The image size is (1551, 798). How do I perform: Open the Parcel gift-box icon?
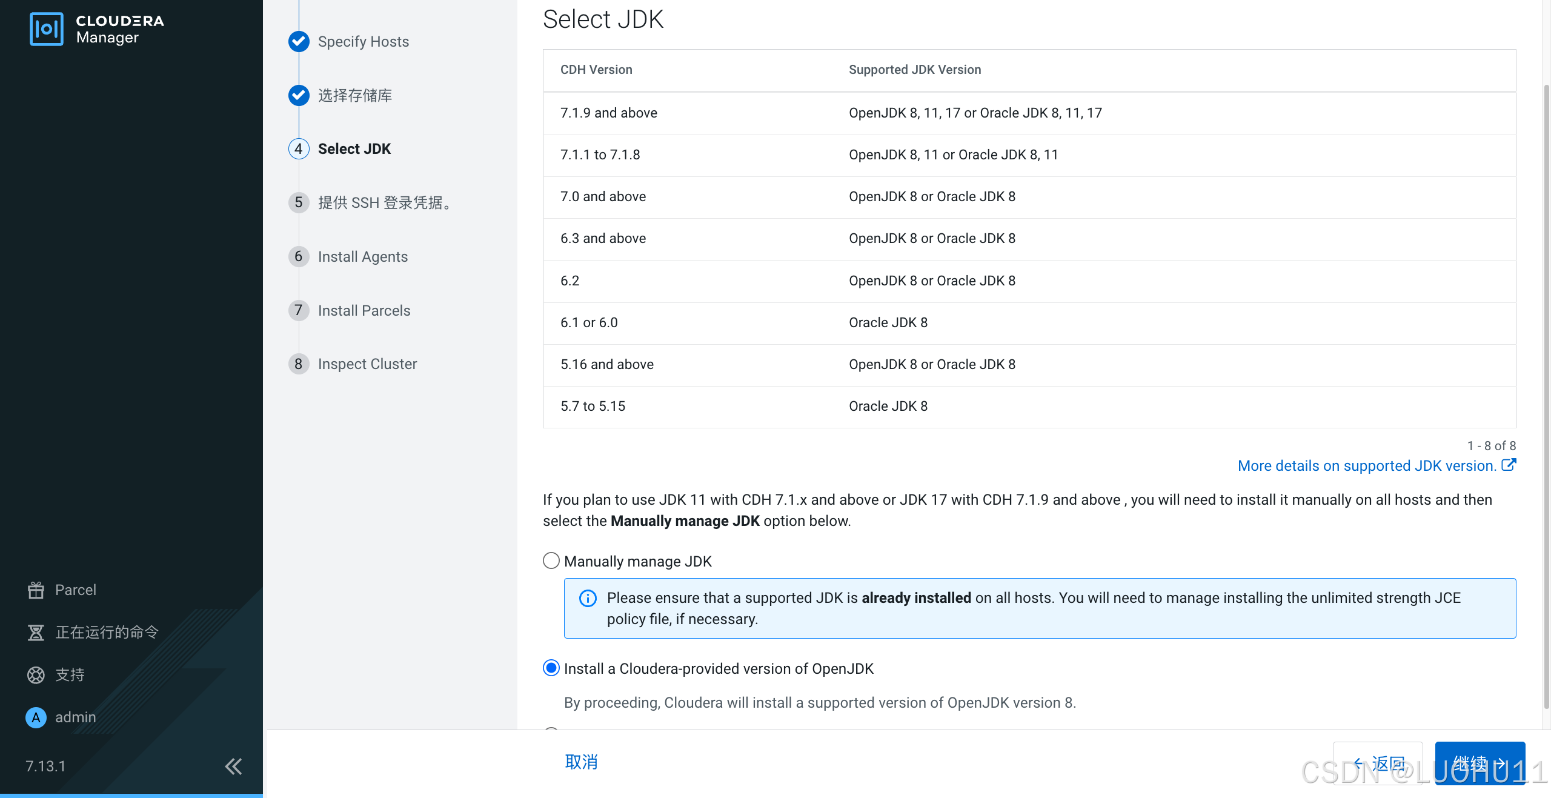36,590
